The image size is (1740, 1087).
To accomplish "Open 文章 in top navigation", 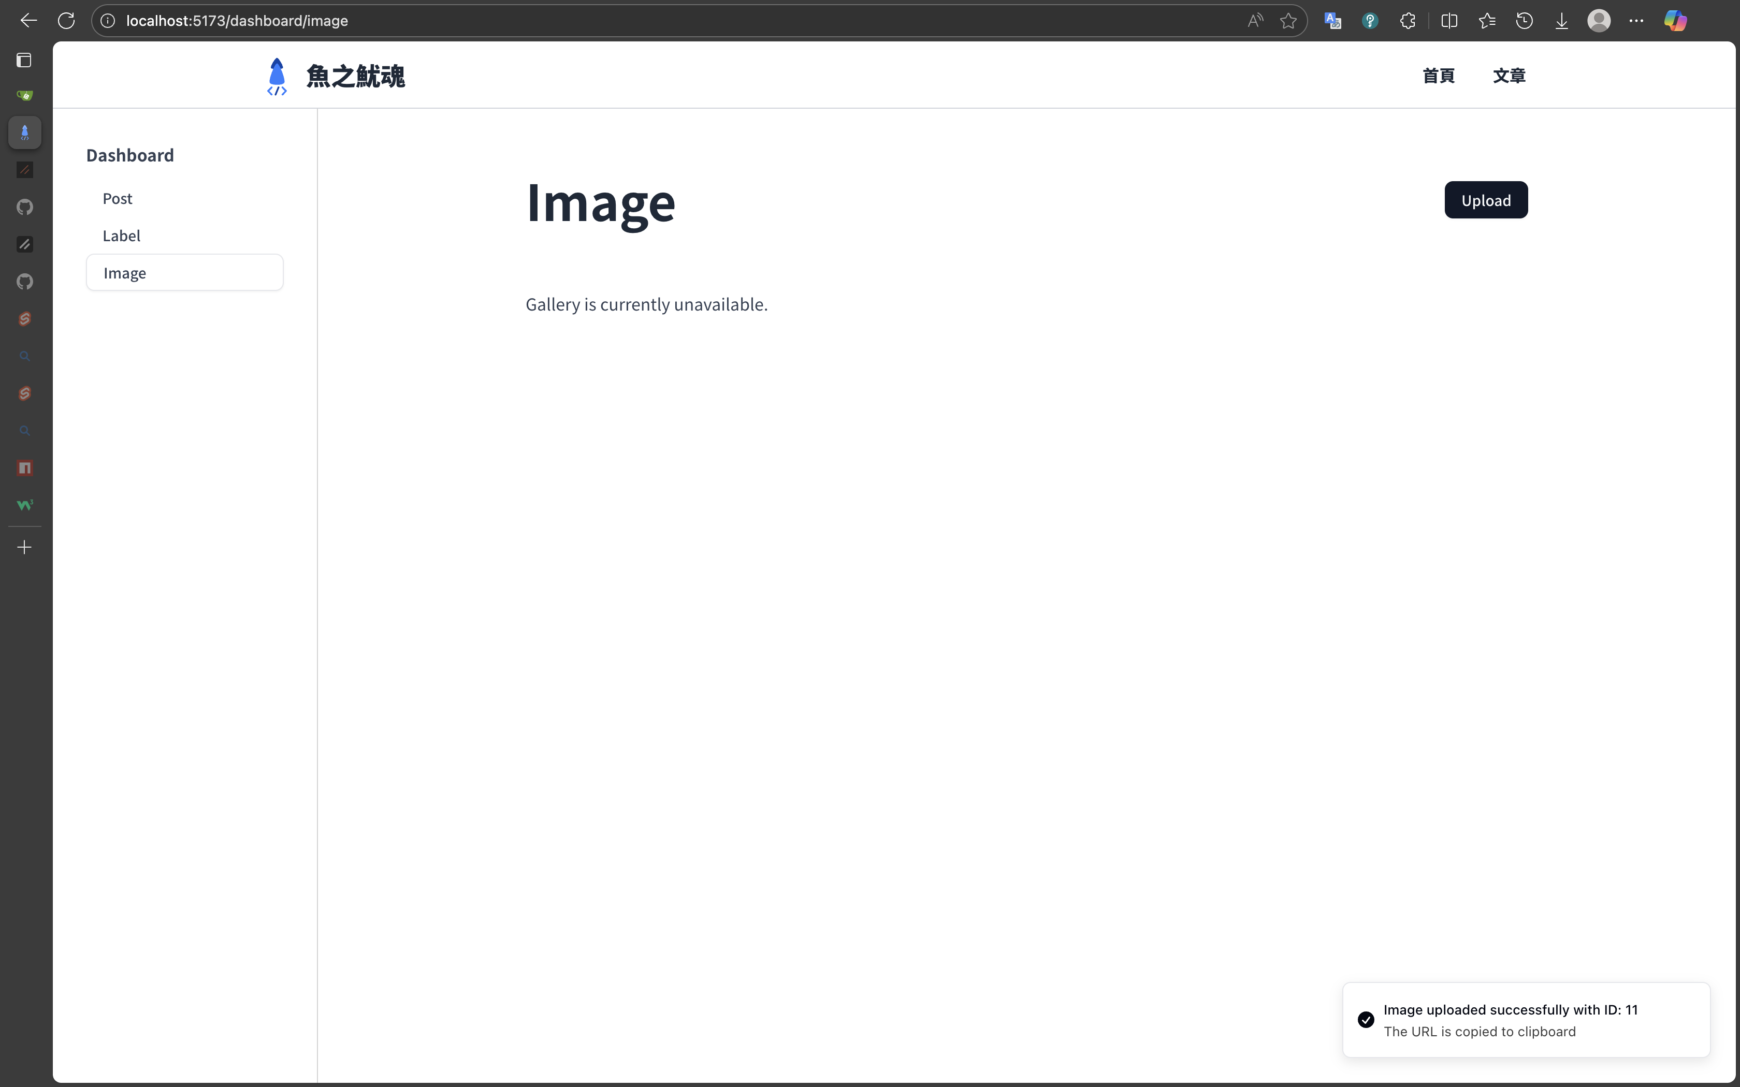I will point(1509,76).
